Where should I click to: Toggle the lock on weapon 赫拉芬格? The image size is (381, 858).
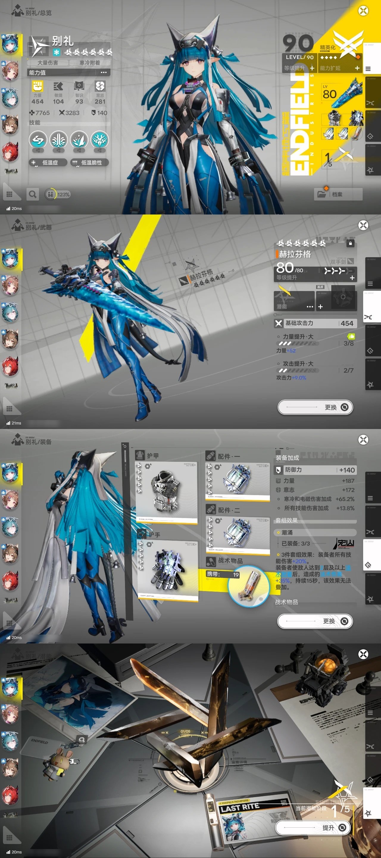(350, 243)
